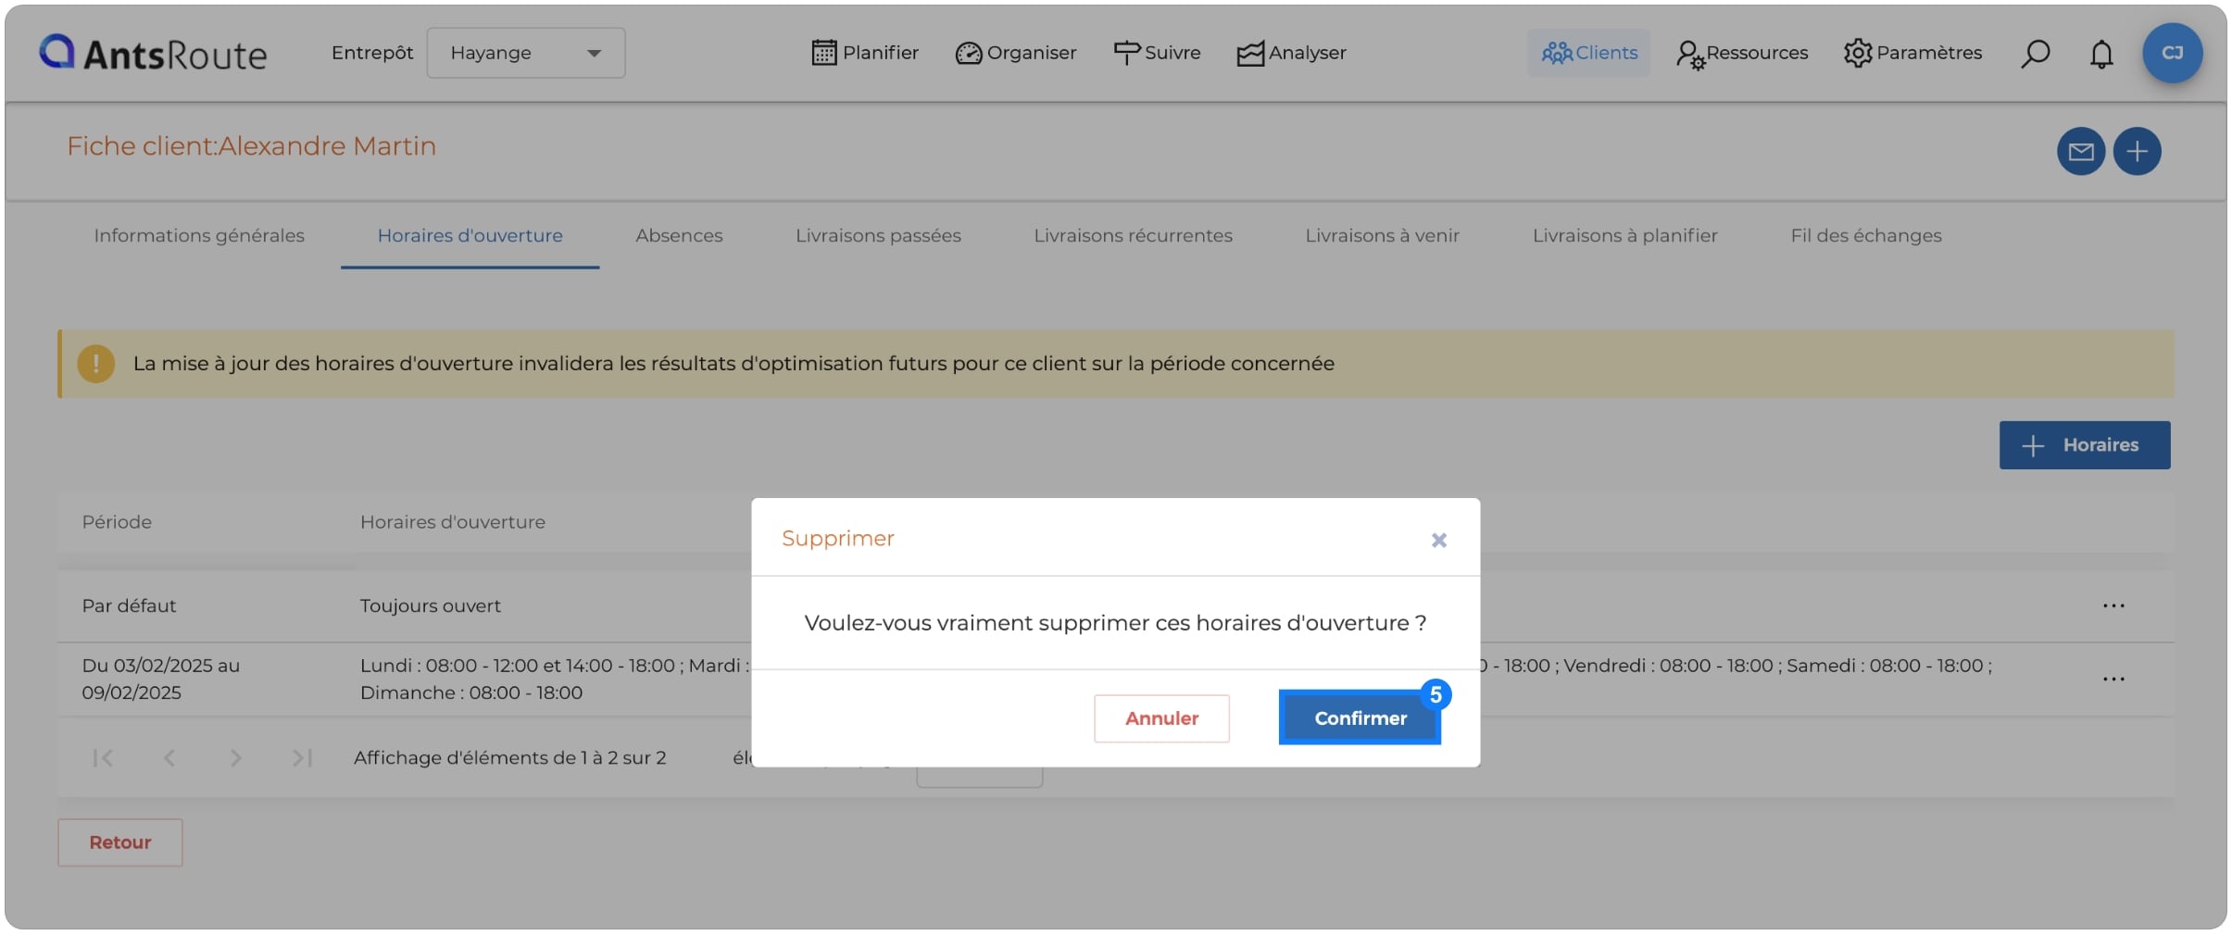Open the notifications bell
This screenshot has width=2232, height=935.
point(2101,54)
